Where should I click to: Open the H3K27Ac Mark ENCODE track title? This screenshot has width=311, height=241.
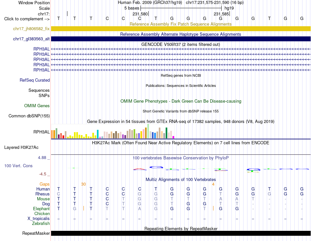point(180,143)
